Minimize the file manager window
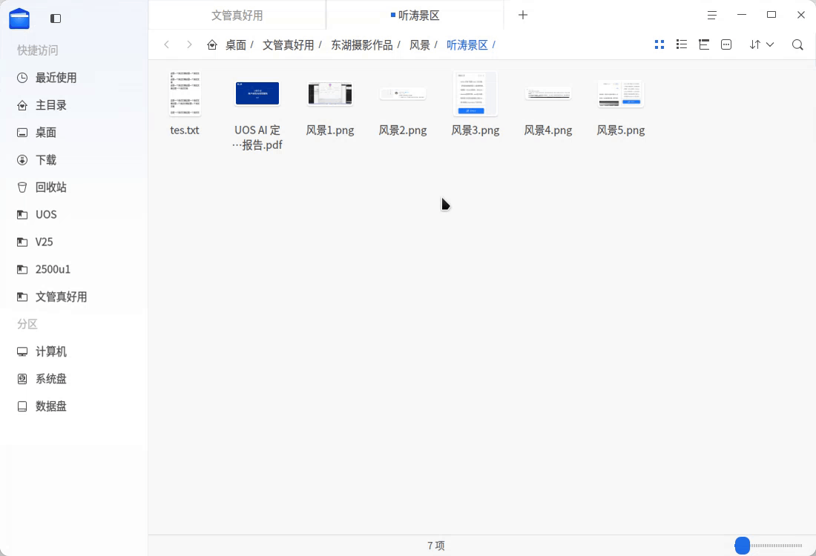Screen dimensions: 816x556 [742, 15]
